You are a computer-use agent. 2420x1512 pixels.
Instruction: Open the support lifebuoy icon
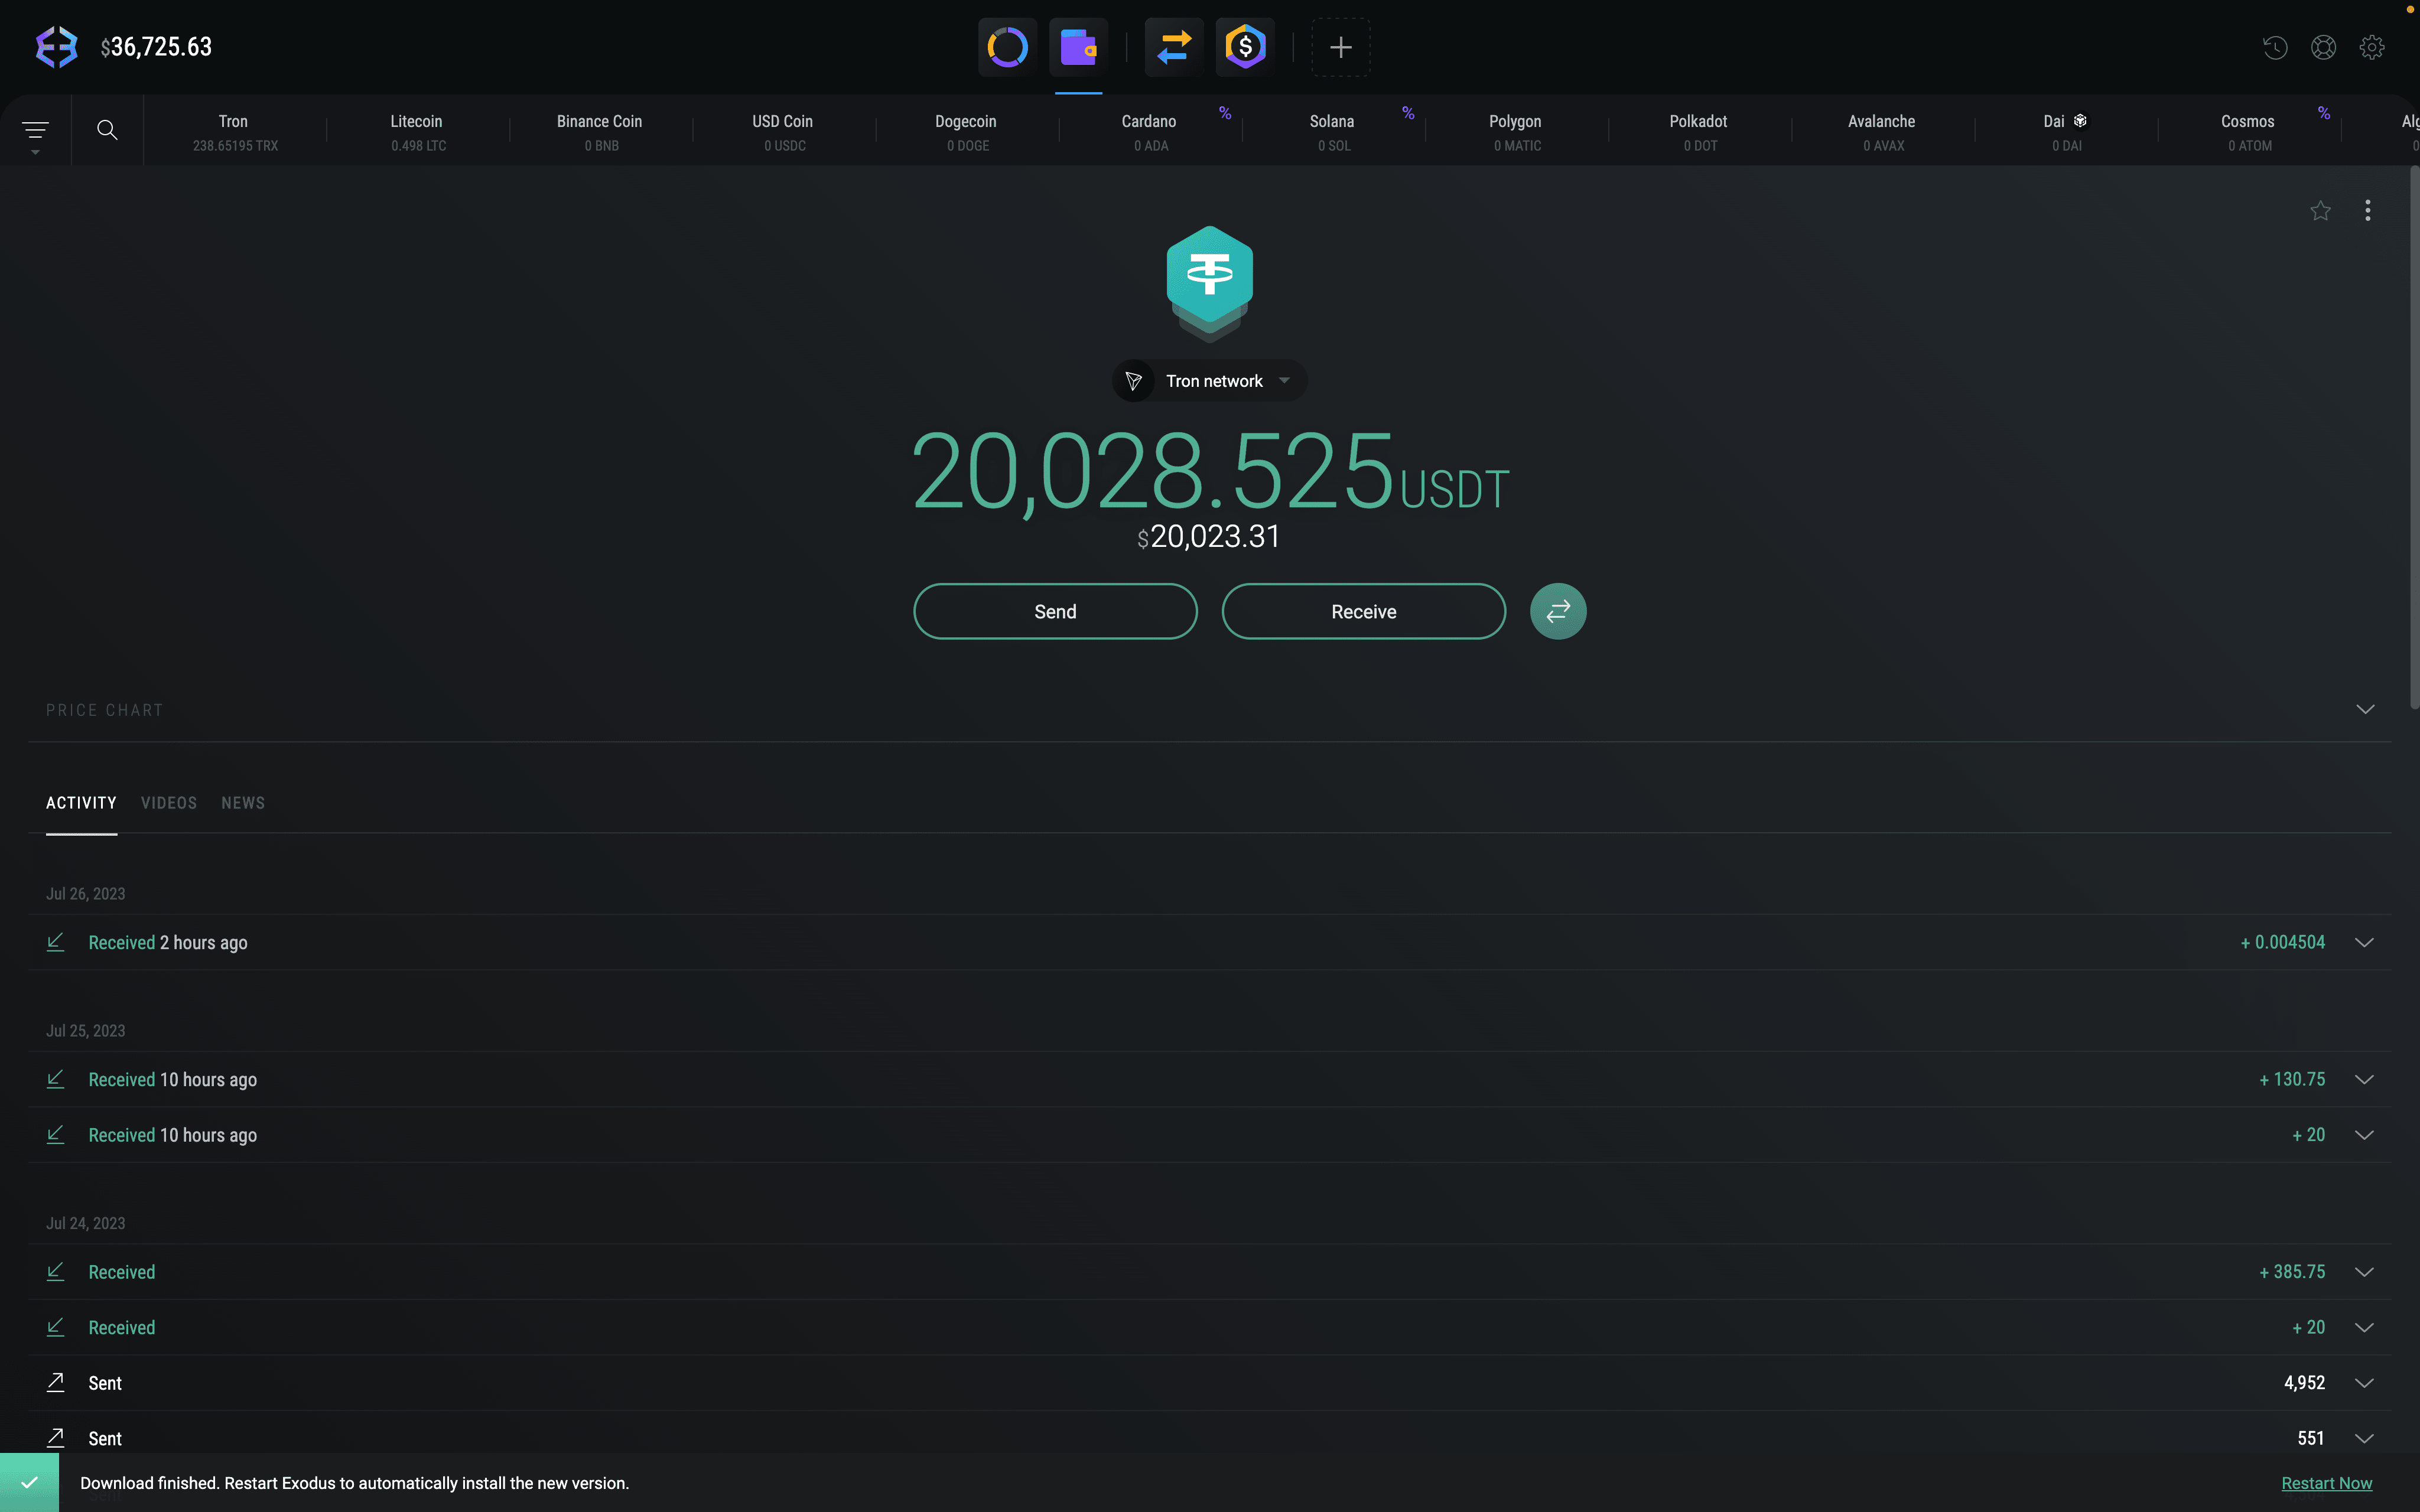click(2323, 47)
